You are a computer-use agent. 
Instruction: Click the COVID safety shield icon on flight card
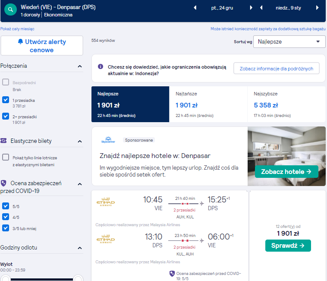click(x=172, y=274)
